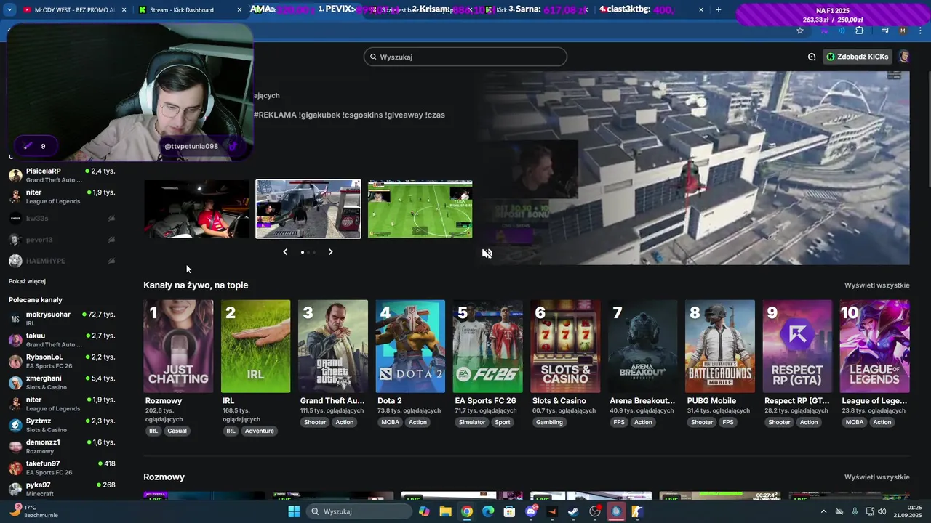The height and width of the screenshot is (523, 931).
Task: Expand followed list with Pokaż więcej
Action: 27,281
